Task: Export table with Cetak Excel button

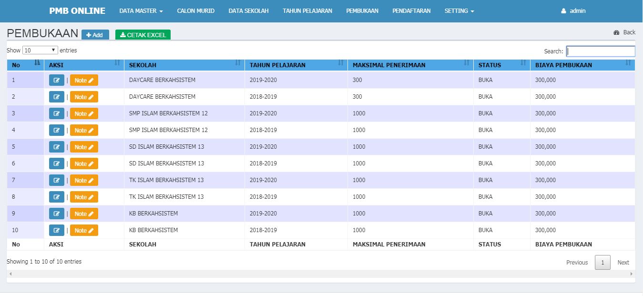Action: 143,35
